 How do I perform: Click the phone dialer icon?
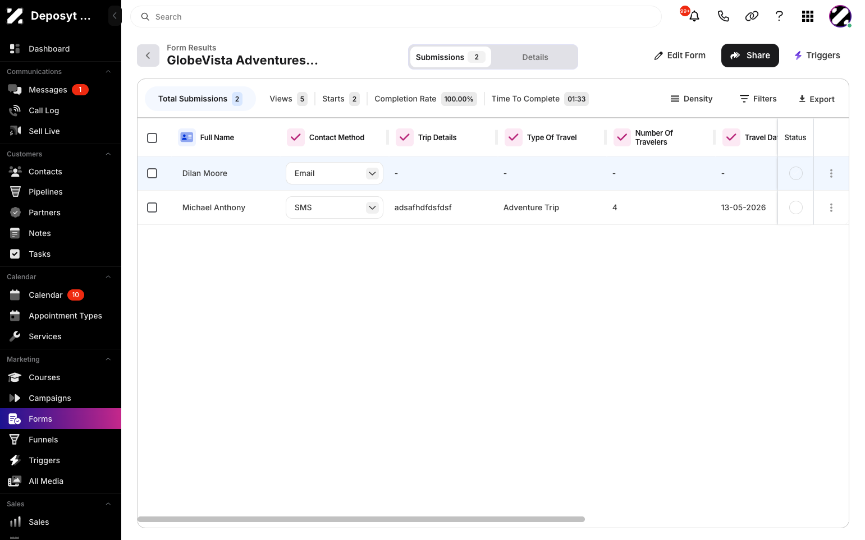point(724,16)
